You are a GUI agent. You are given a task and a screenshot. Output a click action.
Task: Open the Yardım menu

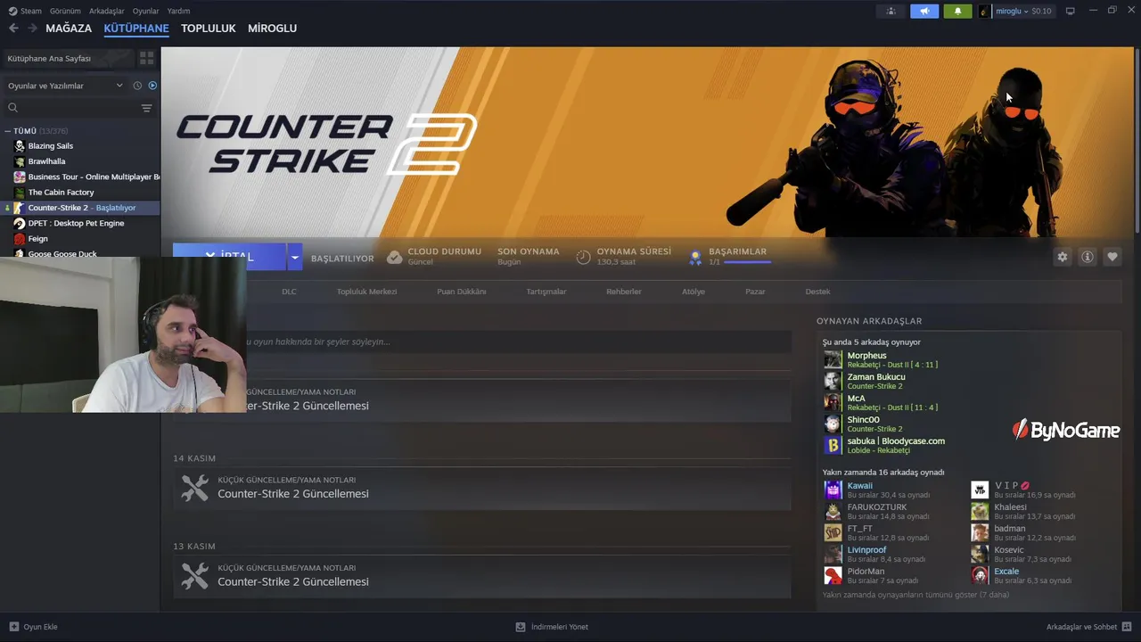(x=178, y=11)
